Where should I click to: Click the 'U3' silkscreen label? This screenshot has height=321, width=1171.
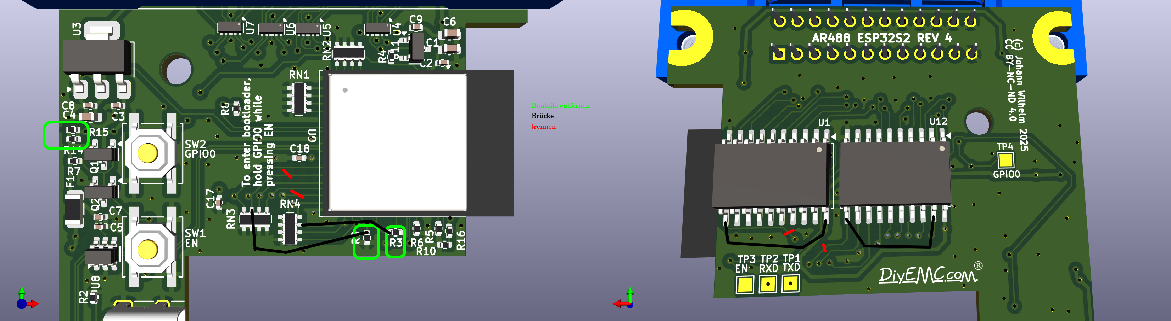click(76, 29)
